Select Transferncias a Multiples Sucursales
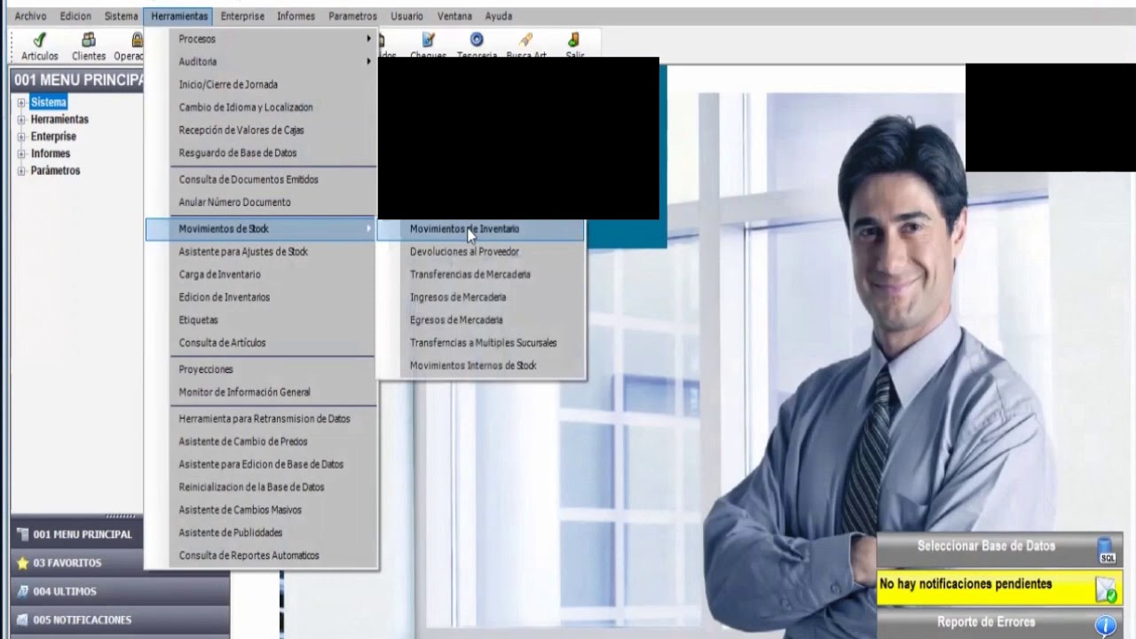 tap(481, 343)
